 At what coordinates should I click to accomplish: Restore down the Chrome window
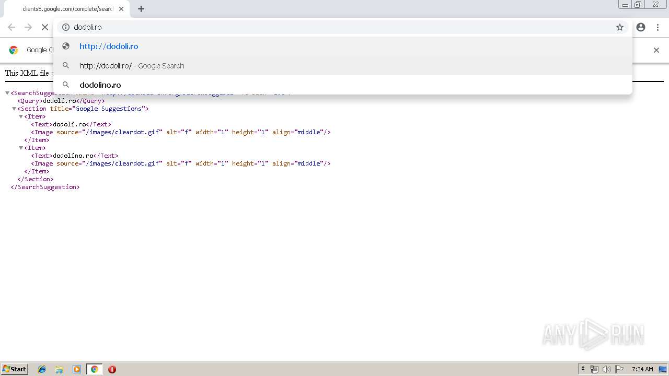click(638, 5)
